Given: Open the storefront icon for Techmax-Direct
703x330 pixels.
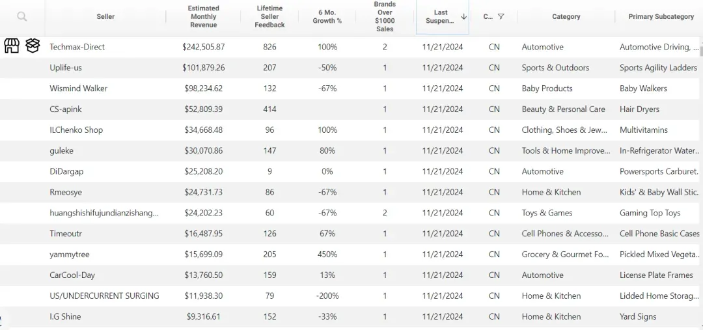Looking at the screenshot, I should 12,46.
